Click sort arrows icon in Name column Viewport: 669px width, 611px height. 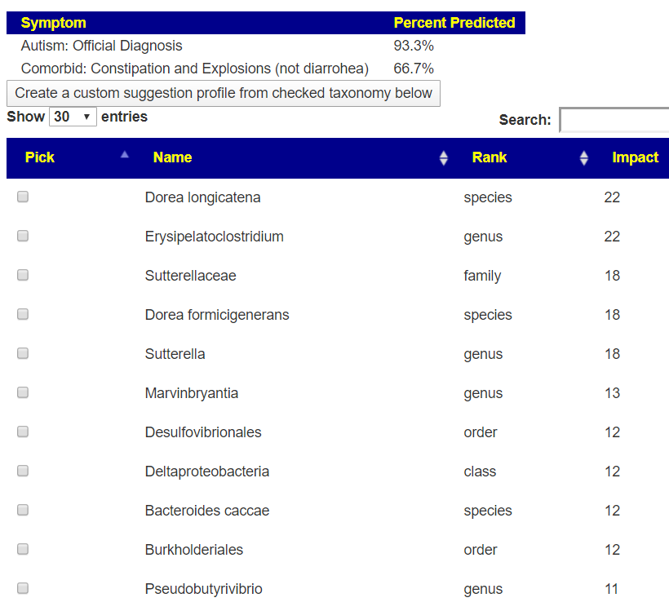(443, 158)
